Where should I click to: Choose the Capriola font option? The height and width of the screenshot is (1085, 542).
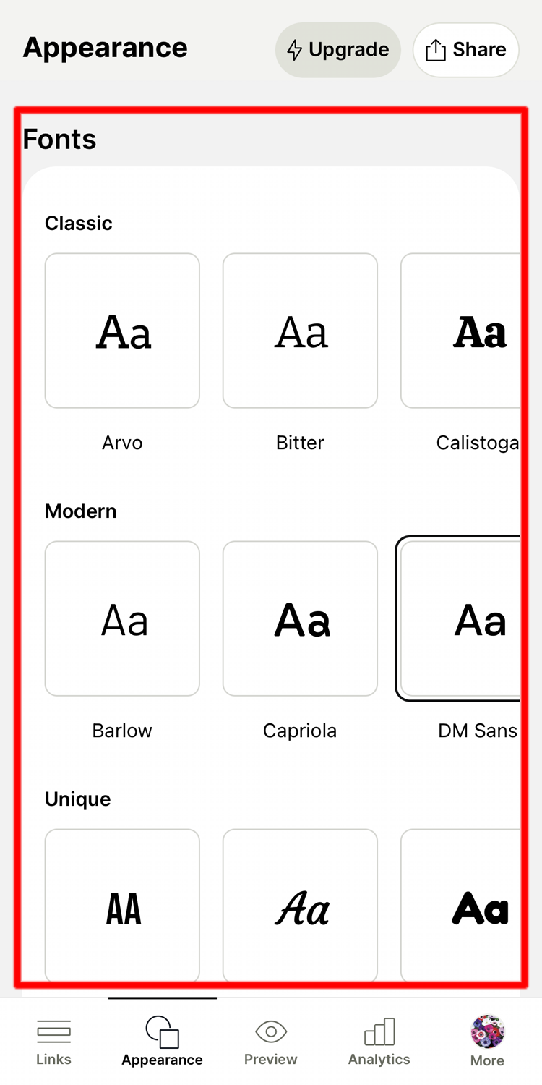coord(300,618)
